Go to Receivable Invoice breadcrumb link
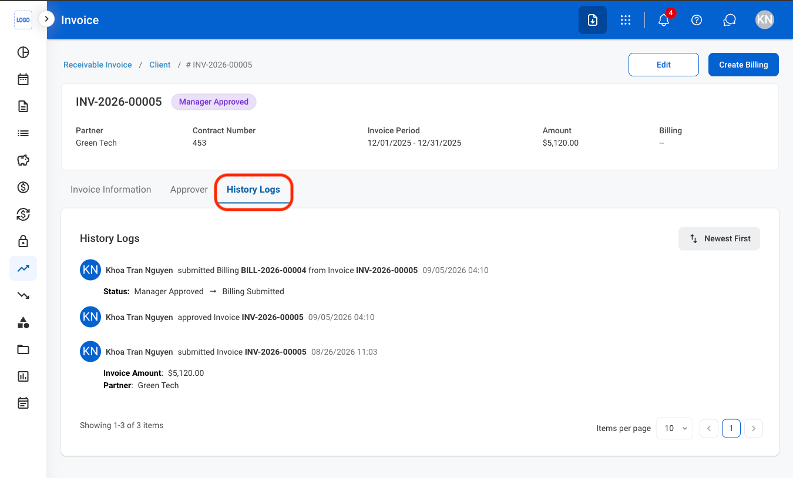Screen dimensions: 793x478 pyautogui.click(x=98, y=65)
